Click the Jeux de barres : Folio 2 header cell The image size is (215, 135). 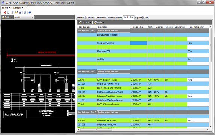(87, 72)
